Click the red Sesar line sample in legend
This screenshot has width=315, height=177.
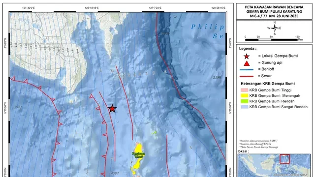point(247,76)
